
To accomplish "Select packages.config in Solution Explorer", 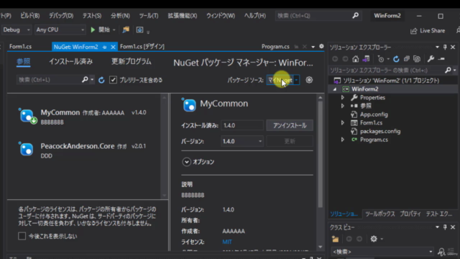I will [x=380, y=131].
